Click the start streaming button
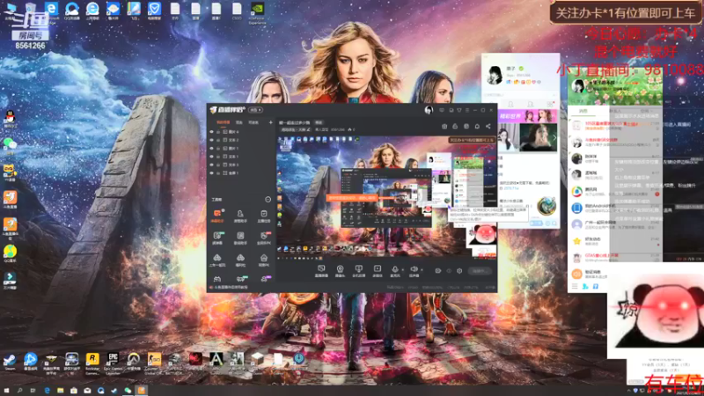Image resolution: width=704 pixels, height=396 pixels. tap(480, 271)
